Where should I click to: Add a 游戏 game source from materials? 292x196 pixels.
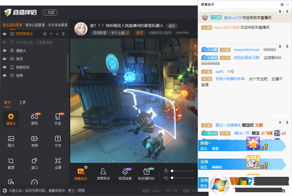35,119
